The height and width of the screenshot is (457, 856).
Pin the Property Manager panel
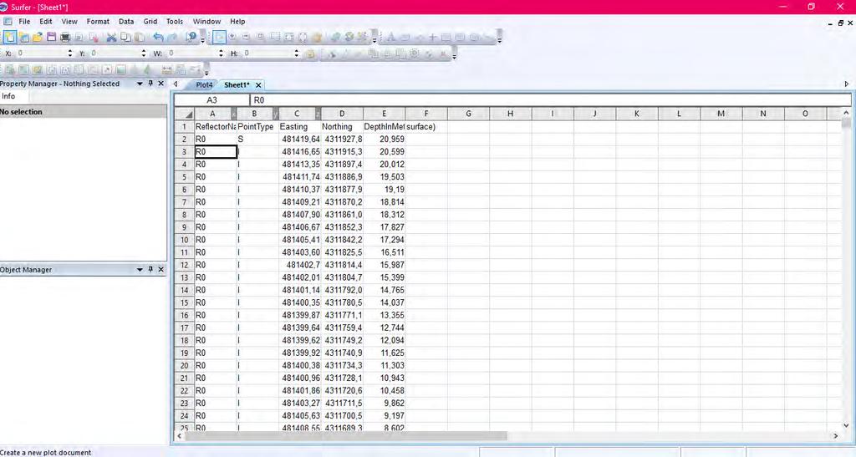(150, 84)
